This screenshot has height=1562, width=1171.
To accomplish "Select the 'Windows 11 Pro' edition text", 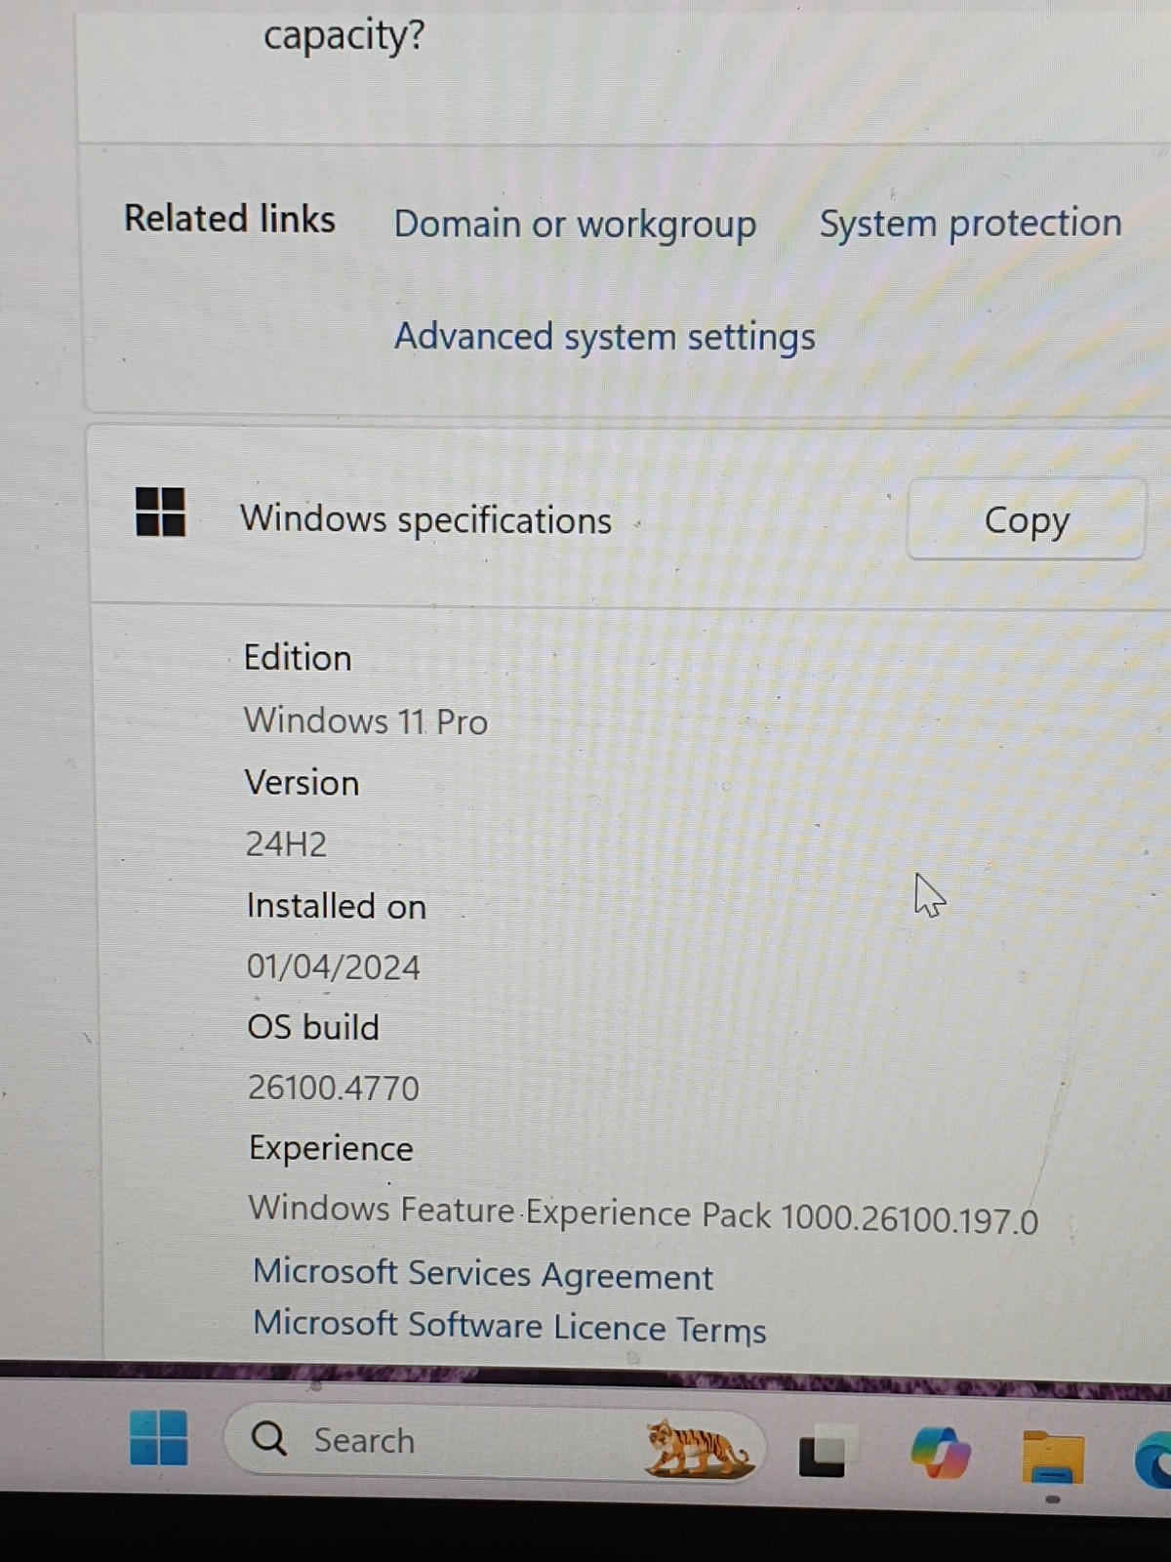I will pyautogui.click(x=366, y=721).
